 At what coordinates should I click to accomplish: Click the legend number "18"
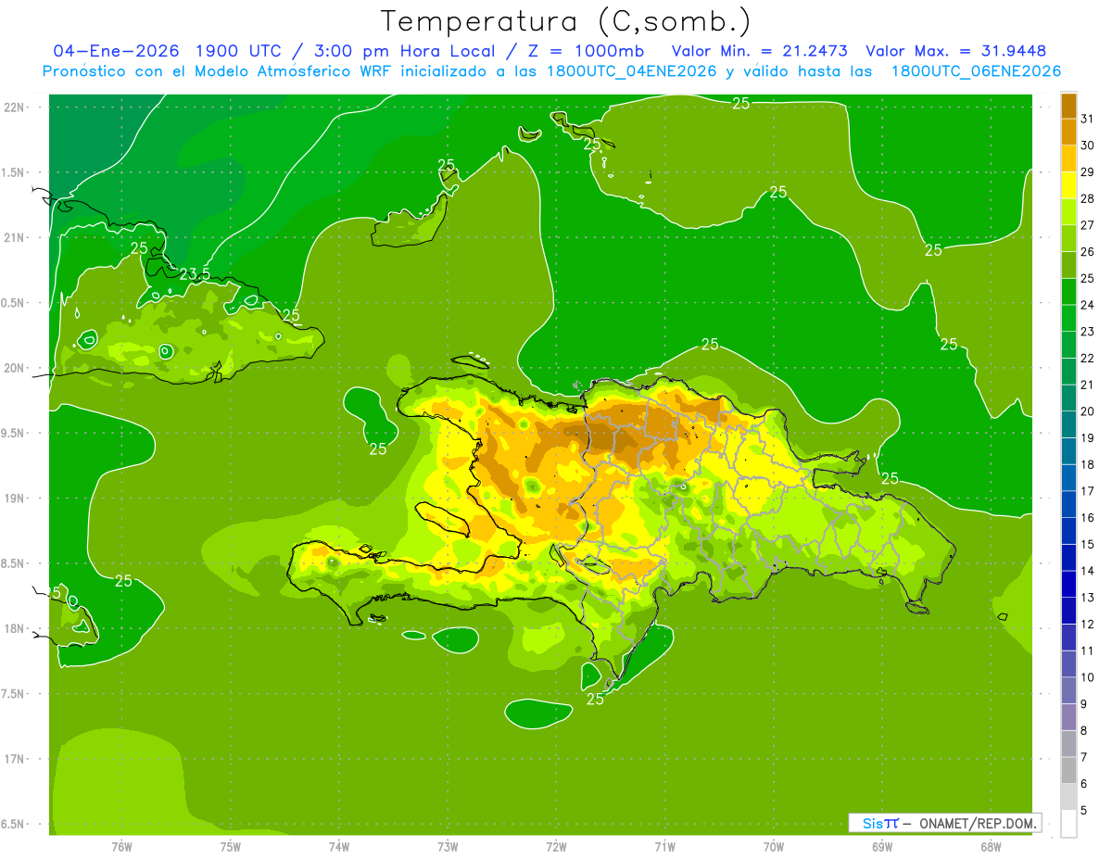pos(1087,464)
